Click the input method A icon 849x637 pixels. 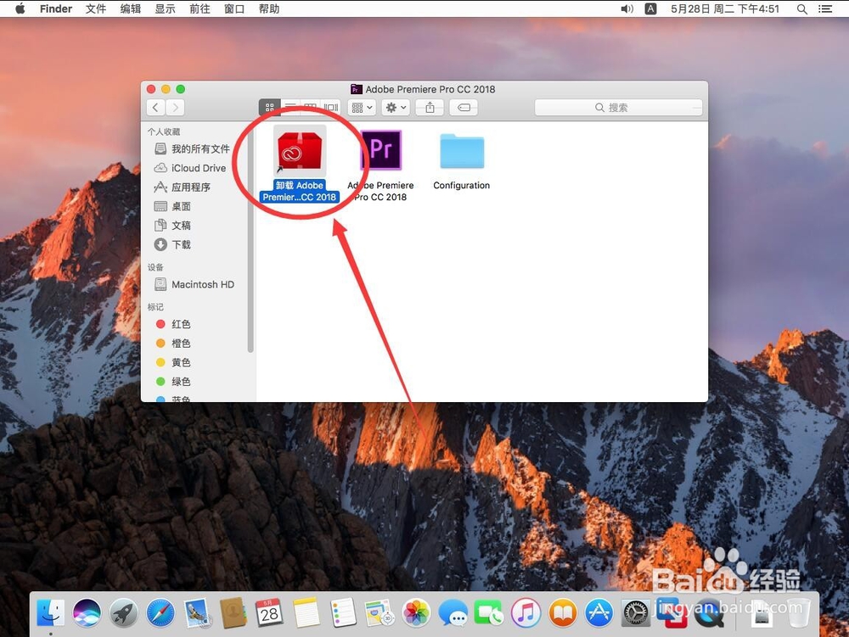(x=651, y=8)
